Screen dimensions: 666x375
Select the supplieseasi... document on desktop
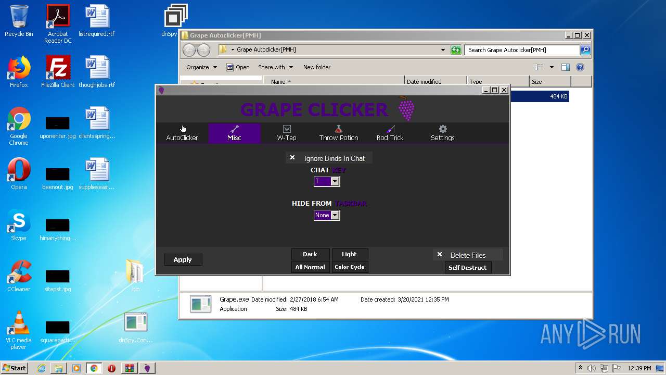pos(97,174)
